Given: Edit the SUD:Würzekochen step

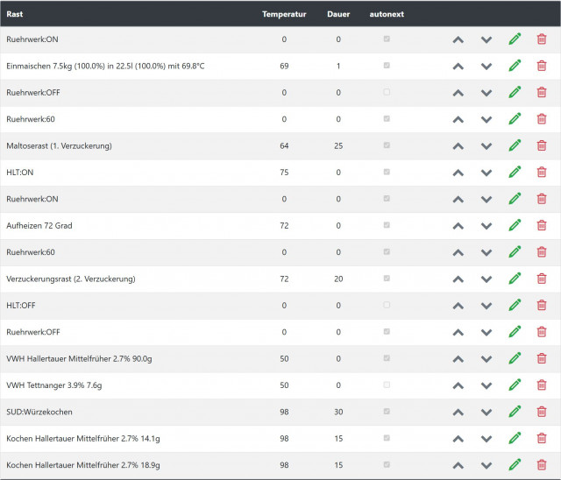Looking at the screenshot, I should click(515, 412).
